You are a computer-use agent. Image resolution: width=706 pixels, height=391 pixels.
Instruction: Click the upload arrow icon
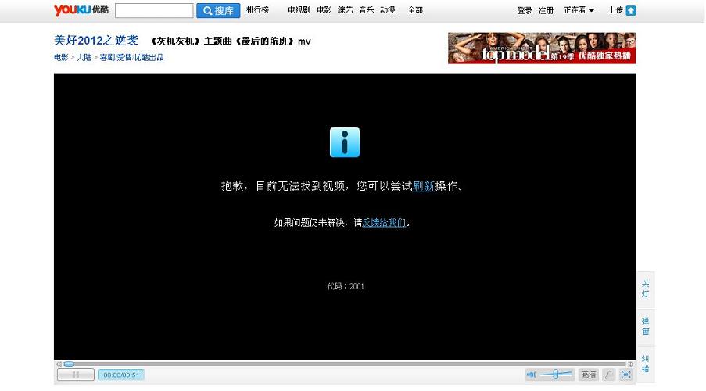[631, 10]
